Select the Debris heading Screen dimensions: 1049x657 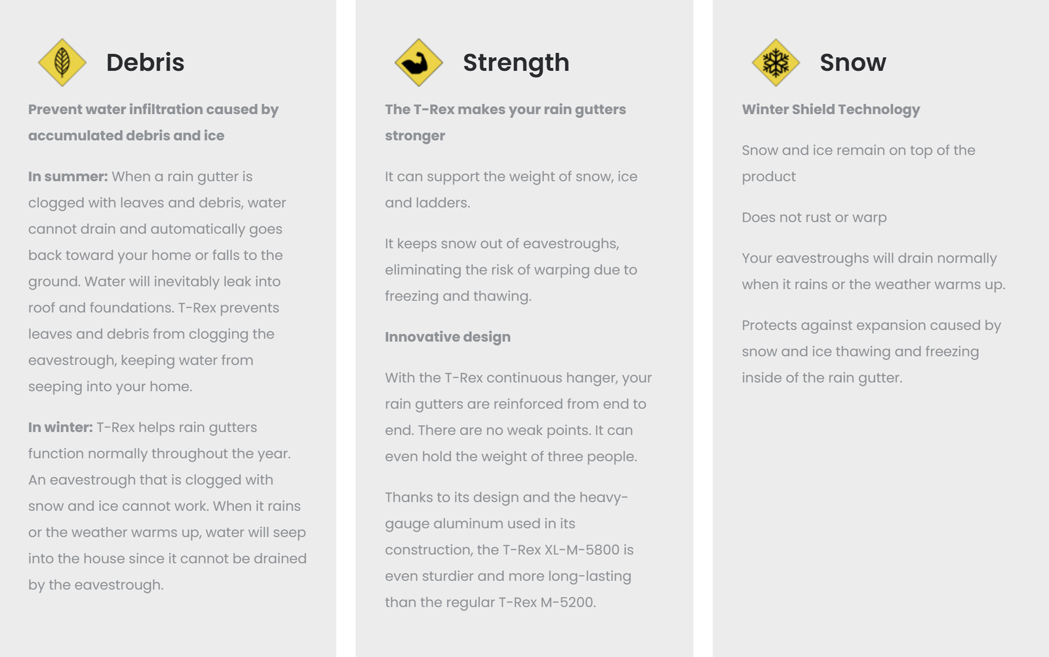point(145,62)
